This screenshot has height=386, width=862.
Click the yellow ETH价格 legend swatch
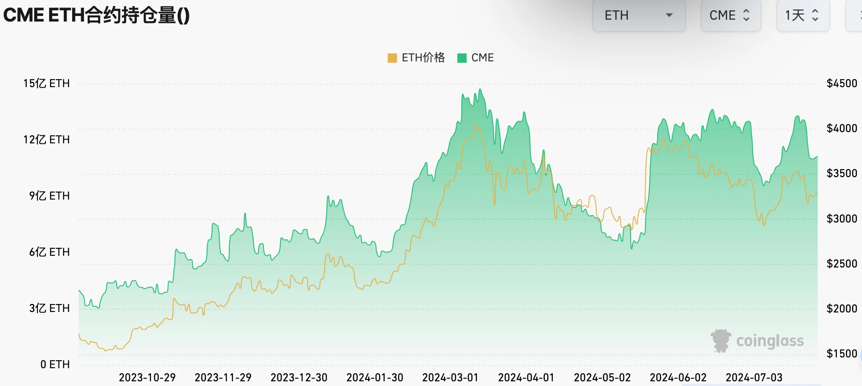pos(392,58)
